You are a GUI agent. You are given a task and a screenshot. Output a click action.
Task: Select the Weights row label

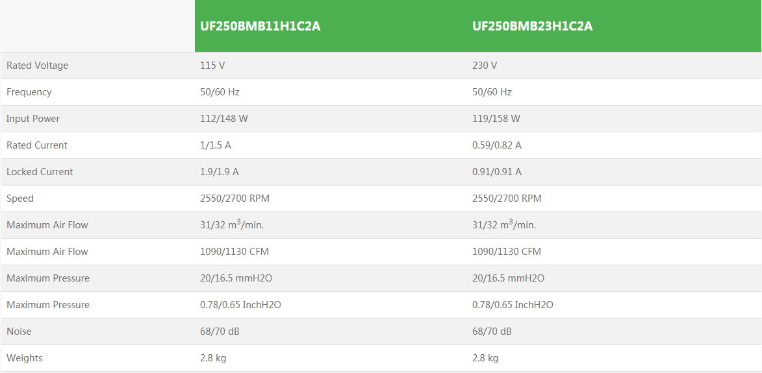(x=25, y=358)
